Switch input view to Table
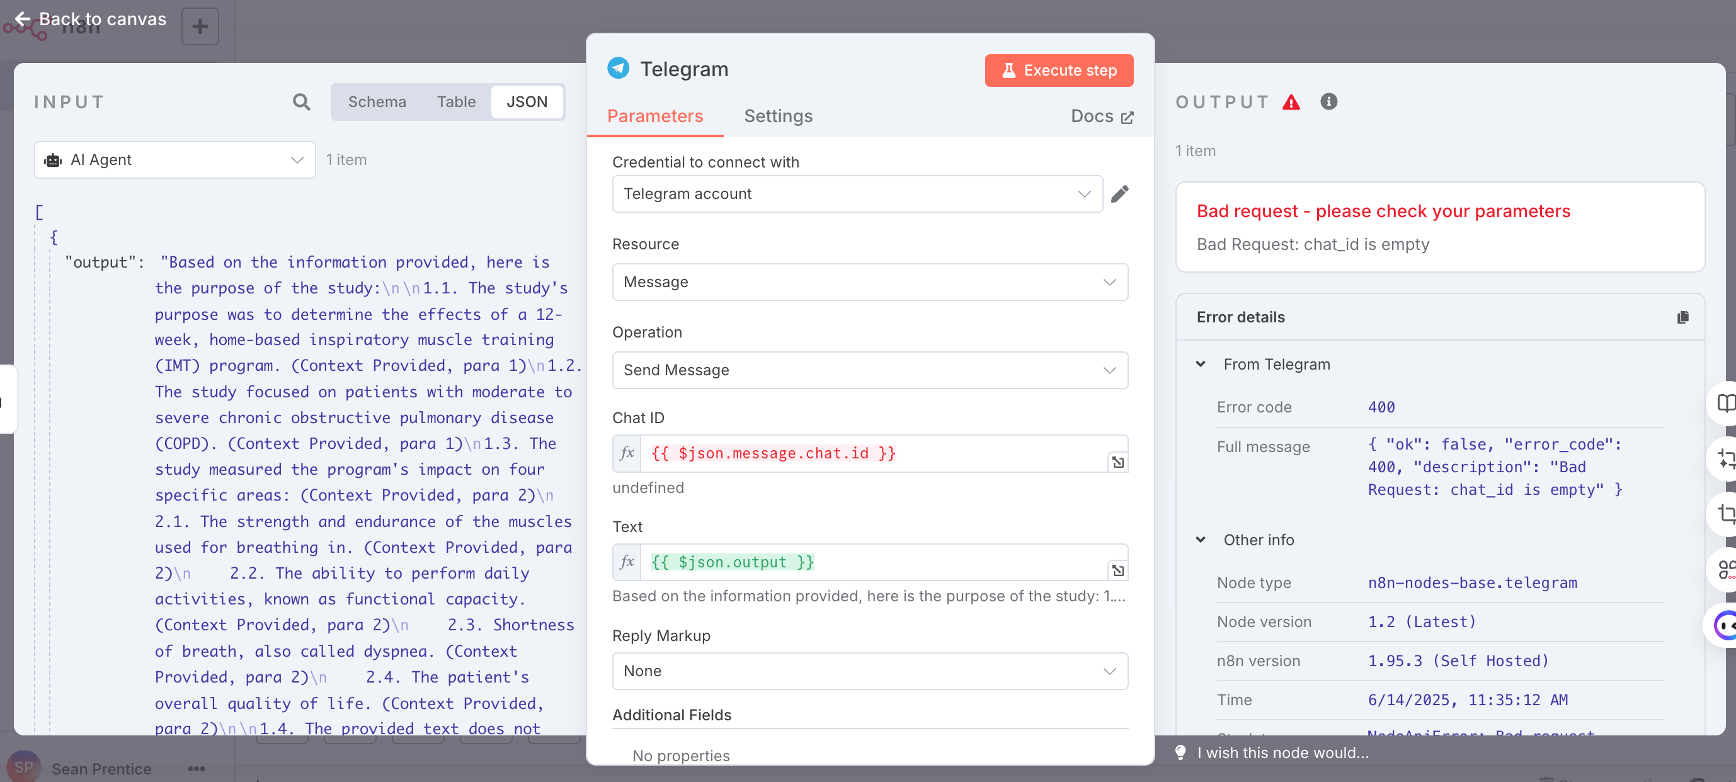The height and width of the screenshot is (782, 1736). (455, 102)
